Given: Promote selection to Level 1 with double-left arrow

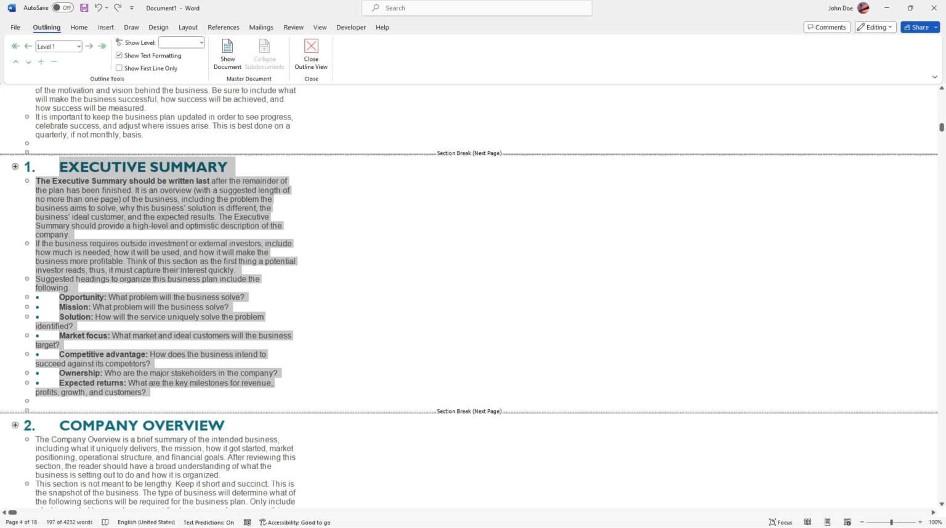Looking at the screenshot, I should pyautogui.click(x=15, y=46).
